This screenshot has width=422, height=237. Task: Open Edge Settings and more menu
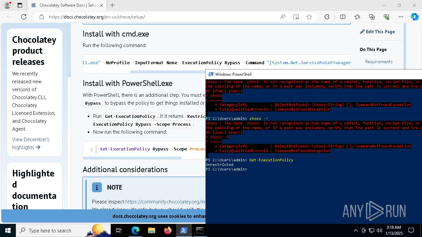pyautogui.click(x=401, y=17)
